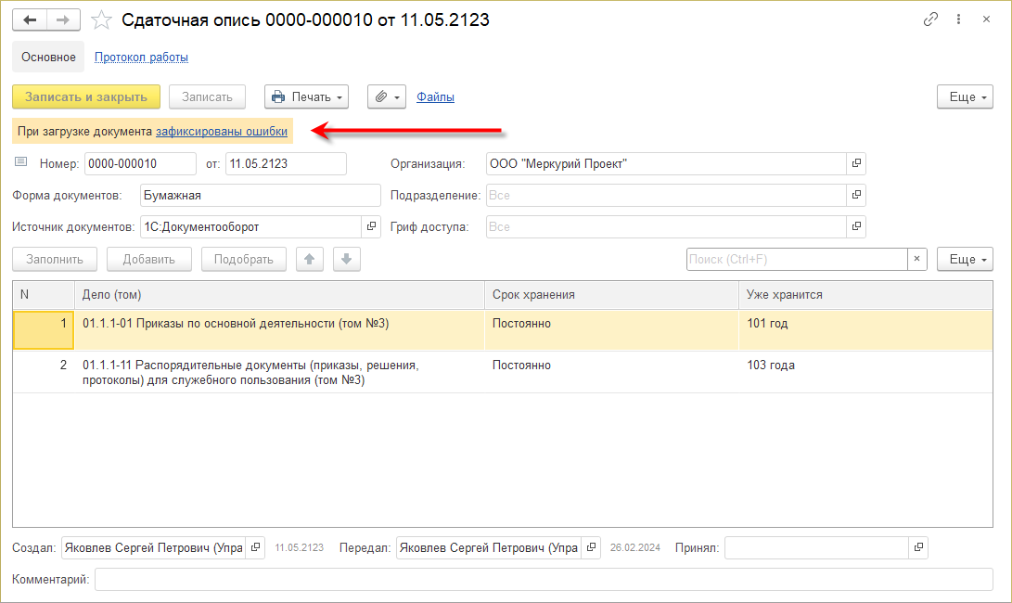Open table Еще menu
1012x603 pixels.
point(965,259)
